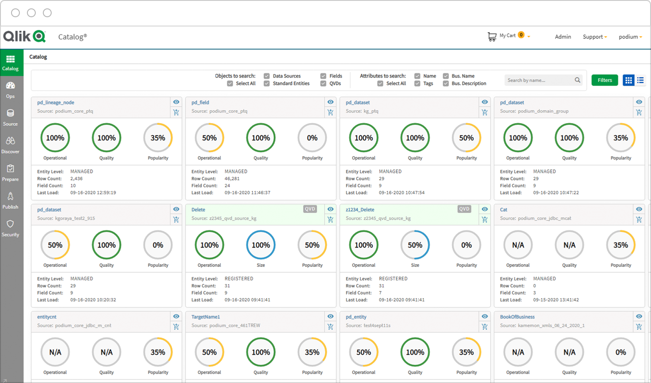Add entitycnt to cart
This screenshot has height=383, width=651.
(176, 327)
